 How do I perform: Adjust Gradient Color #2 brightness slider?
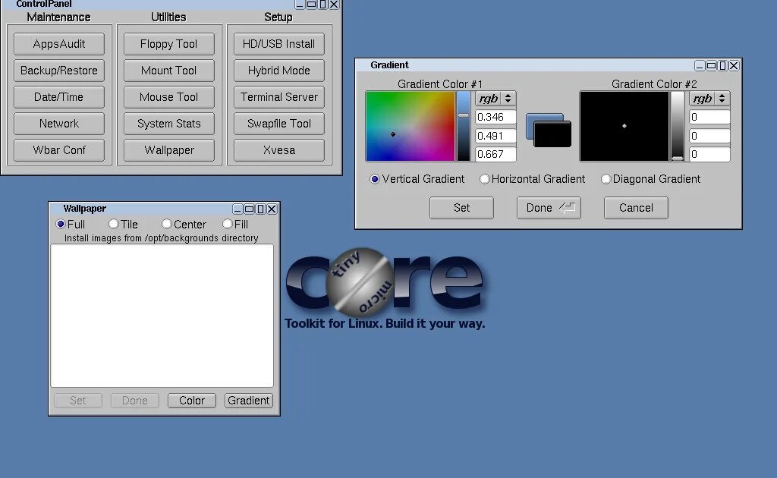[x=678, y=126]
